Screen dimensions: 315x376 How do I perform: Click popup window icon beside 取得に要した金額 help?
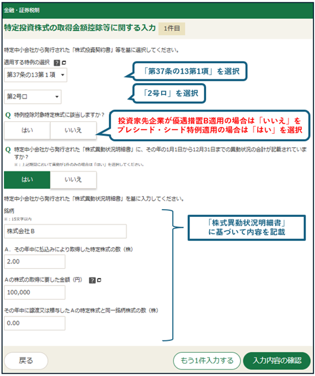coord(99,280)
